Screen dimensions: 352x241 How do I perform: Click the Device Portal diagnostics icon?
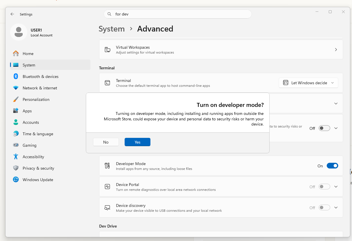pos(107,187)
